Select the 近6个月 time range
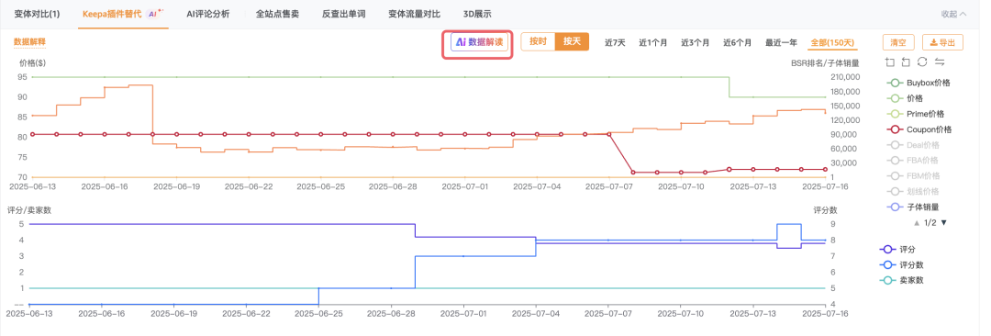The height and width of the screenshot is (336, 991). [738, 43]
